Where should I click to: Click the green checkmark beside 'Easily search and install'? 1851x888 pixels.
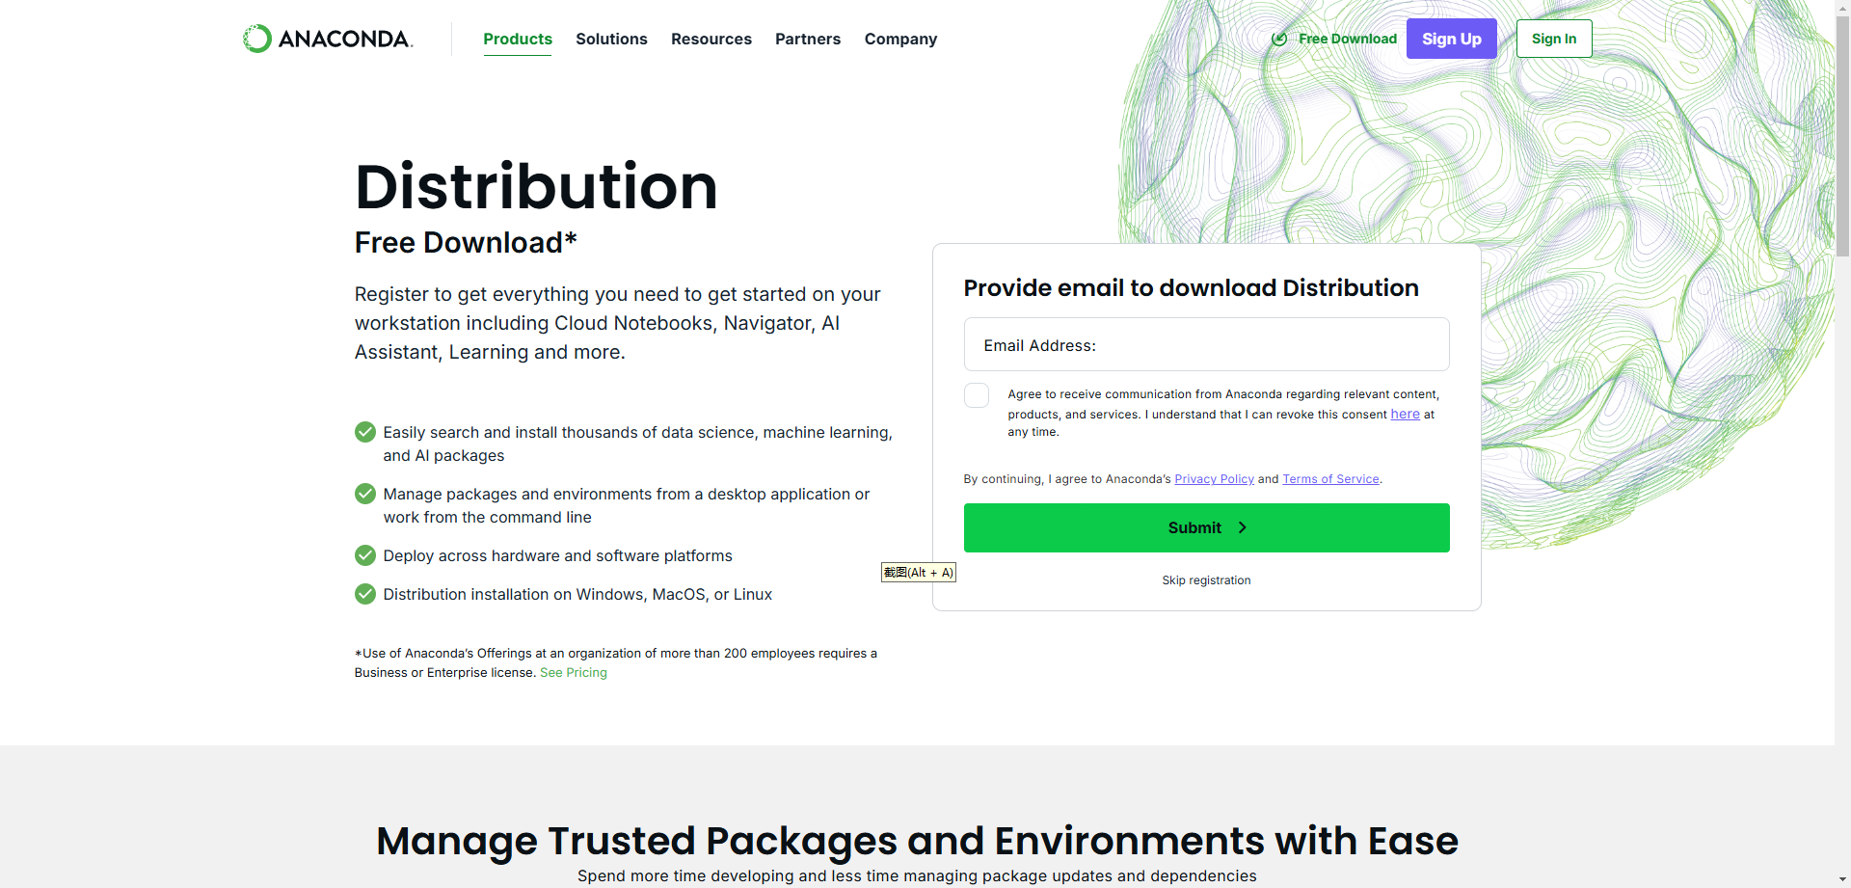365,432
